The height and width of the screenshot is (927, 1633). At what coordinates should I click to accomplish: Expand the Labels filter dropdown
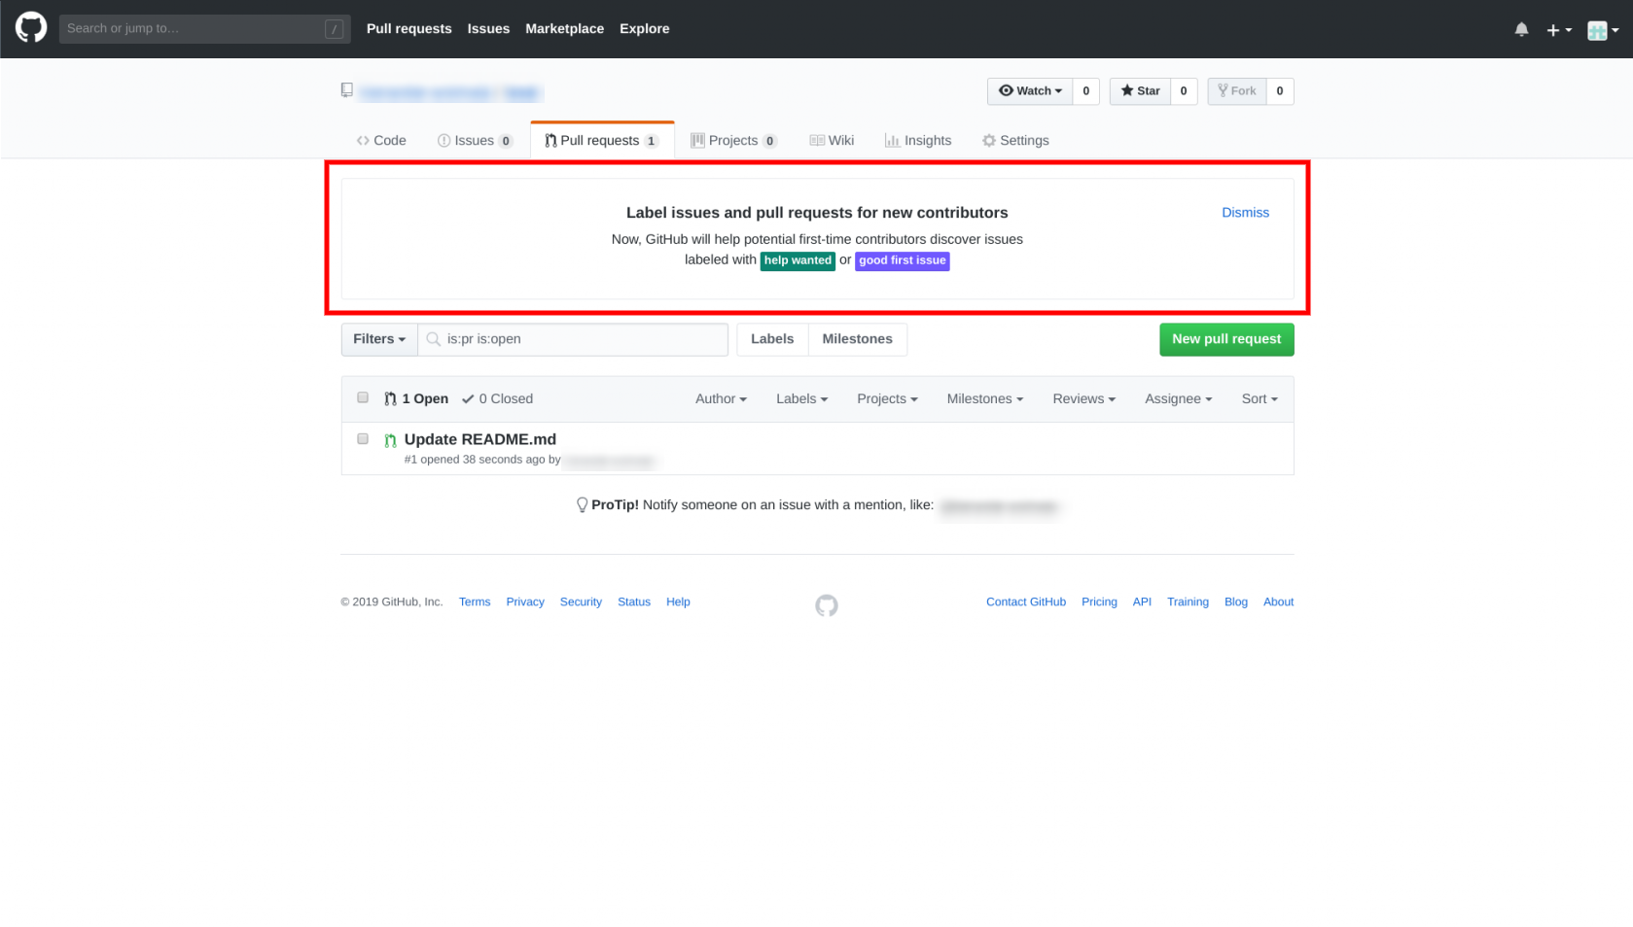[x=801, y=398]
